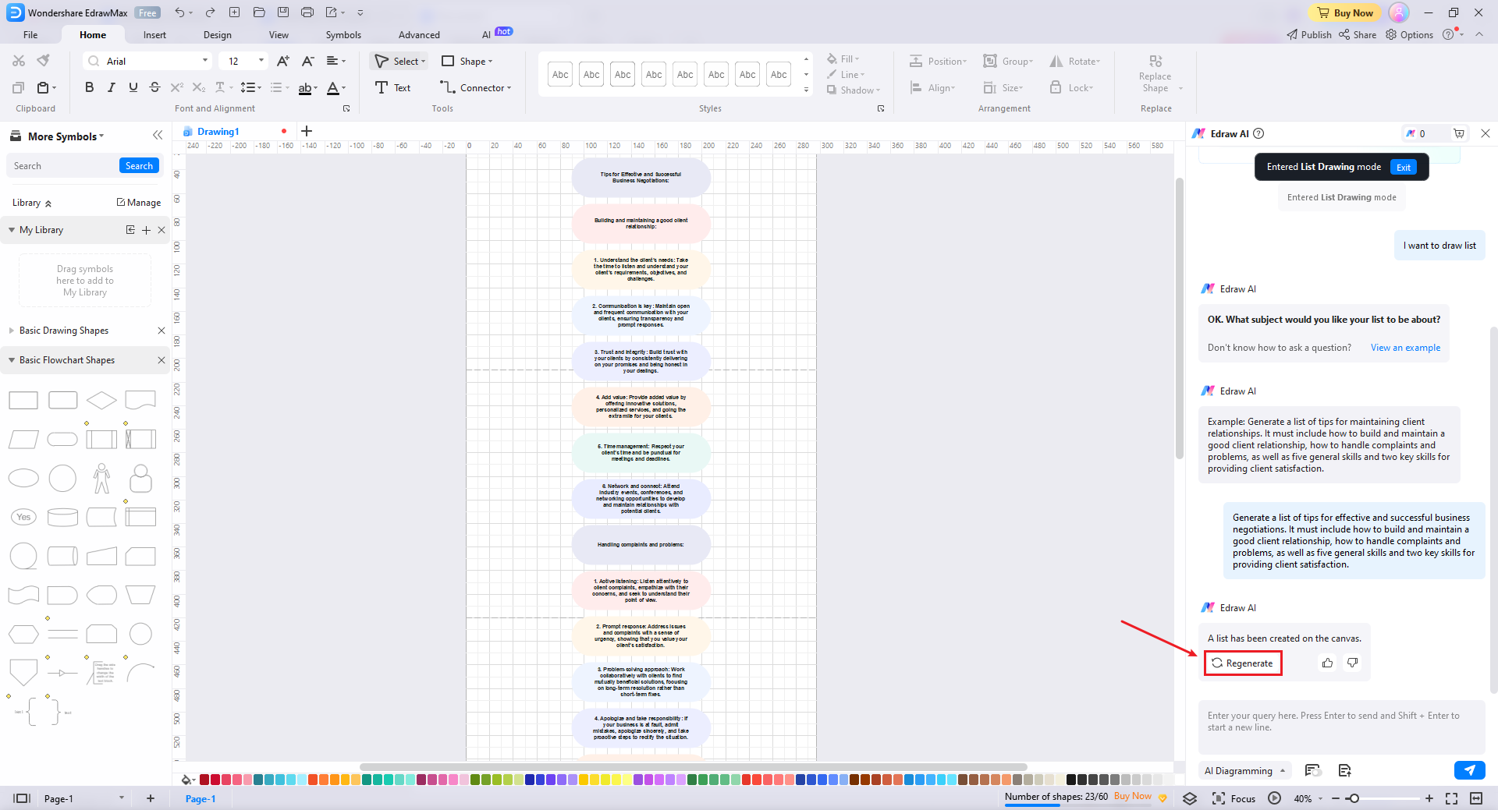Close the Basic Drawing Shapes library
The image size is (1498, 810).
click(162, 331)
